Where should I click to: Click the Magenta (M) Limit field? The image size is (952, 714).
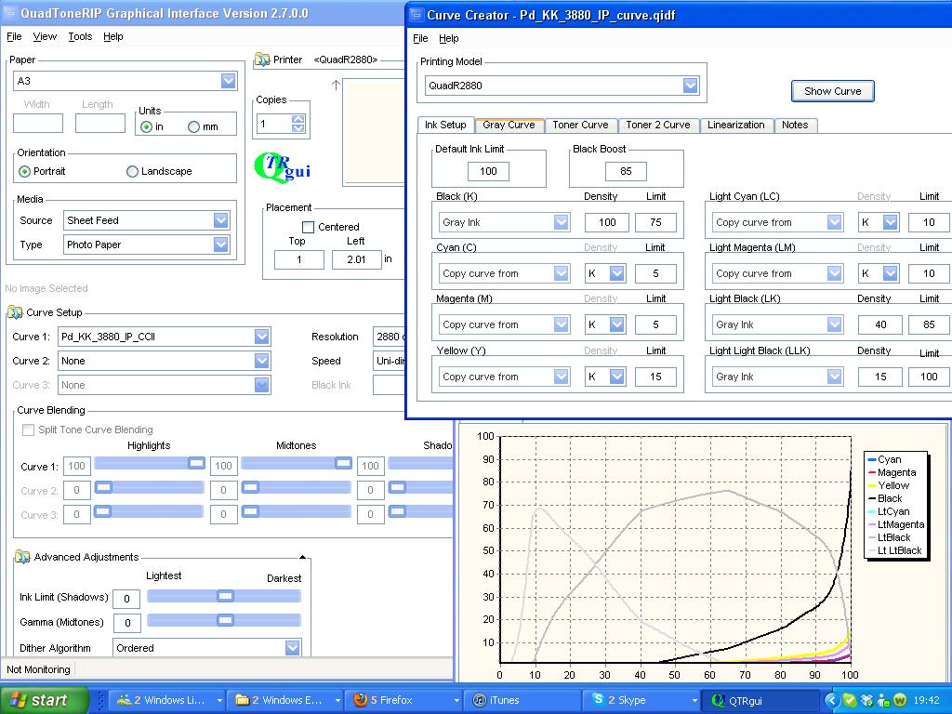tap(655, 324)
